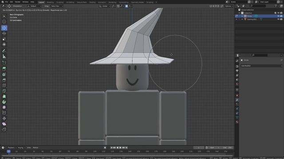Select the Measure tool
This screenshot has width=284, height=159.
(x=4, y=57)
